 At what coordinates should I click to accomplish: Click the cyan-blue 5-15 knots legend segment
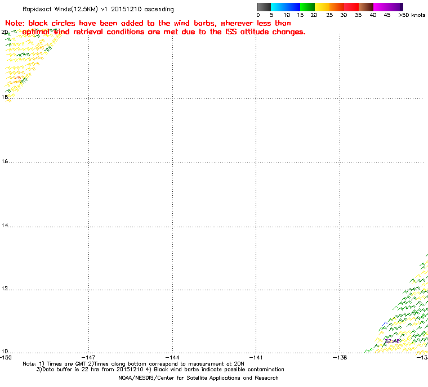point(286,7)
